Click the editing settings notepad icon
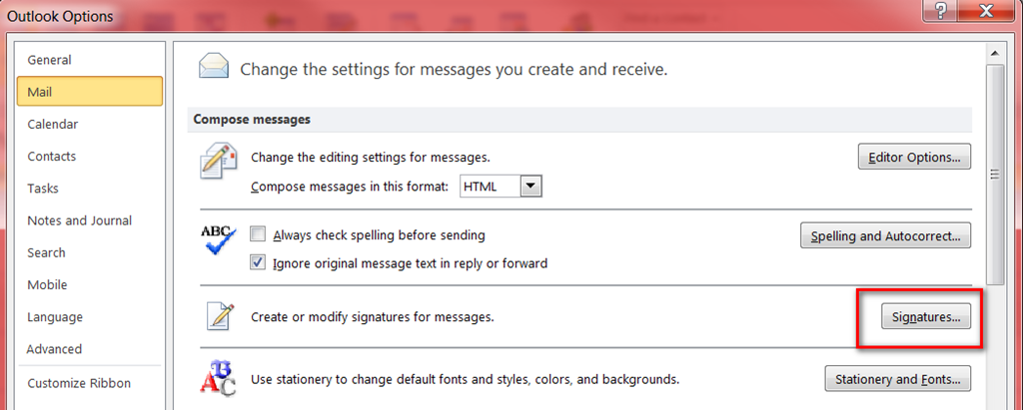Viewport: 1023px width, 410px height. (218, 161)
